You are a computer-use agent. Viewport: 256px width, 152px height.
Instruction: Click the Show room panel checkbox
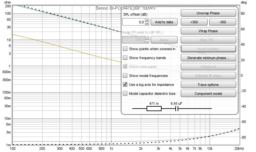tap(125, 66)
